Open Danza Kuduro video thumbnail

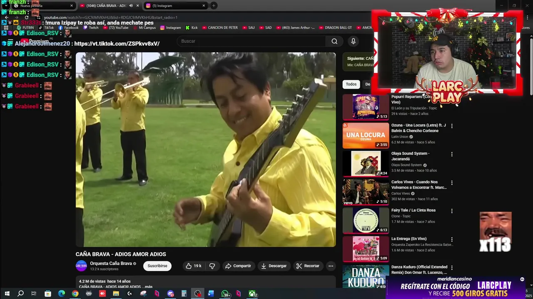(366, 277)
